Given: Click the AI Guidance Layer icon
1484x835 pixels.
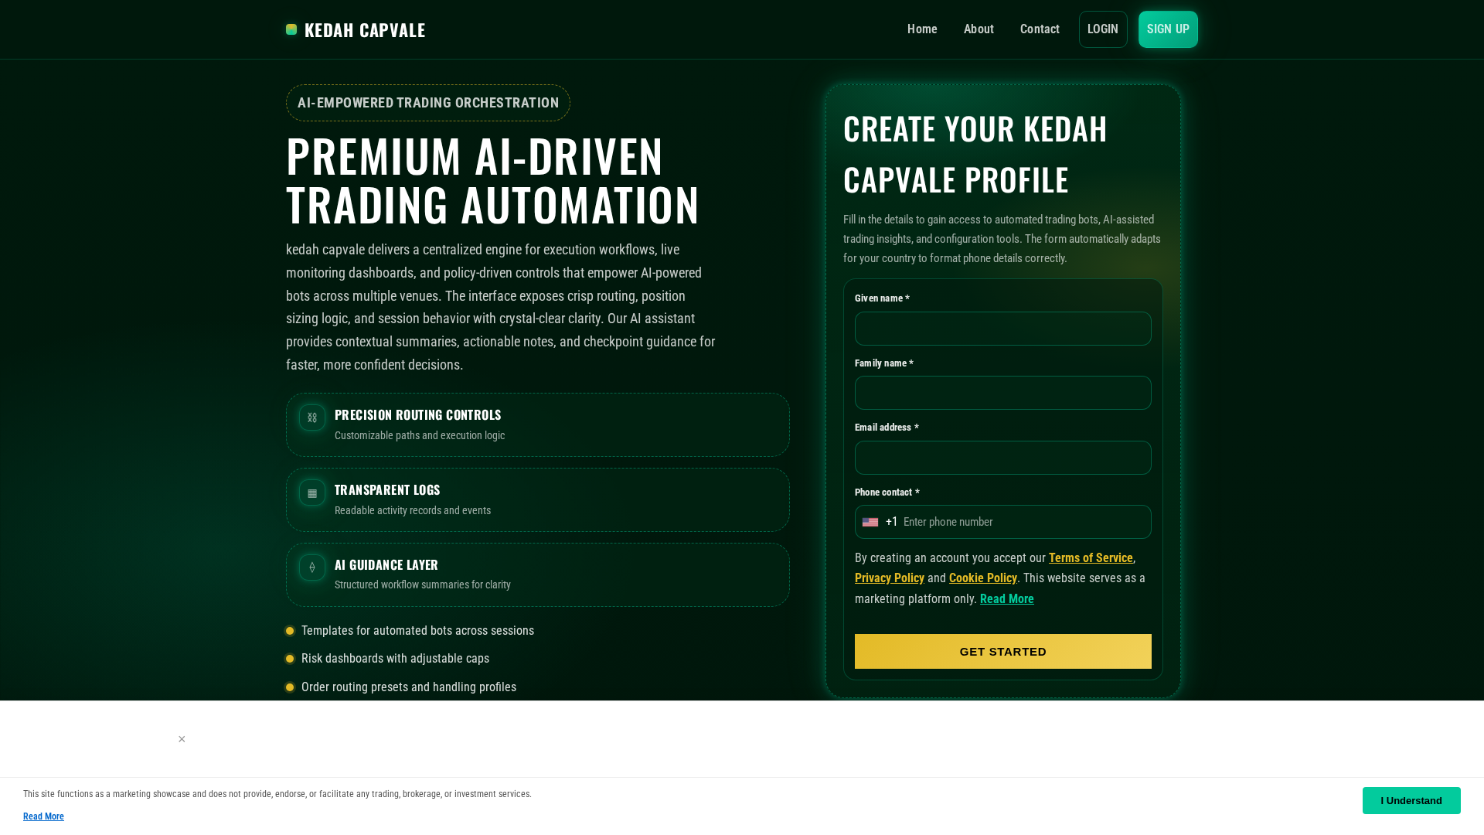Looking at the screenshot, I should click(x=312, y=567).
